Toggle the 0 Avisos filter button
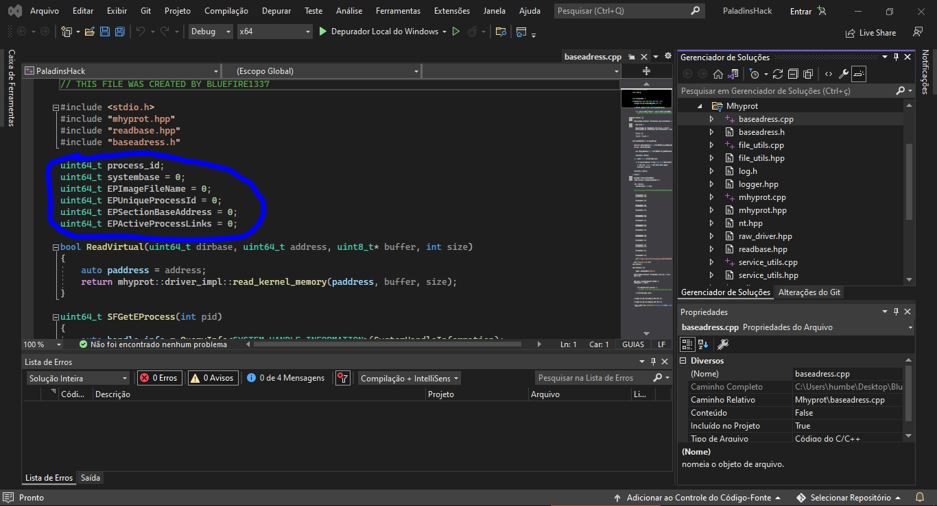 pos(212,378)
